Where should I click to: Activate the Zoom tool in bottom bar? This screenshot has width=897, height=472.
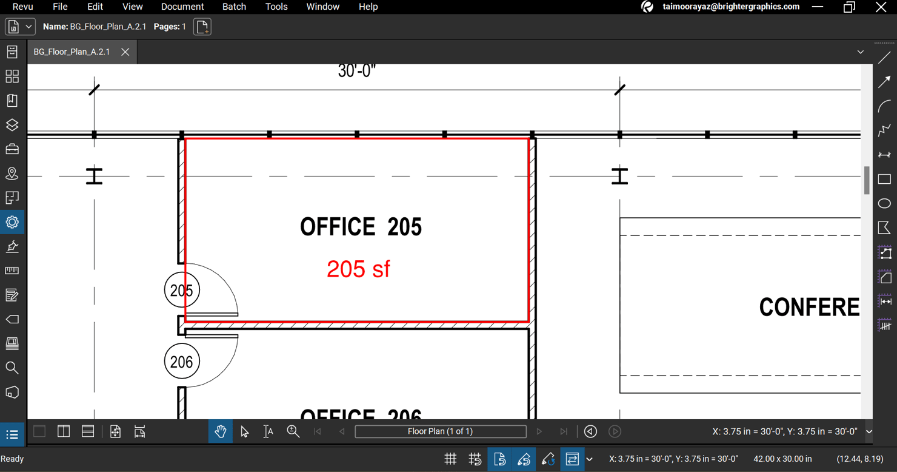(x=293, y=431)
